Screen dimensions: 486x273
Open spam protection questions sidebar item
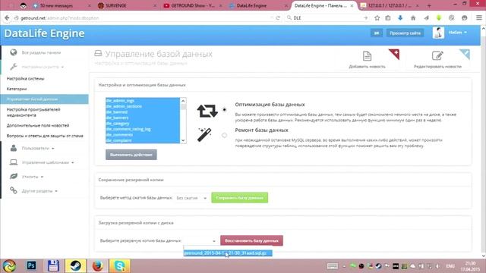click(x=45, y=136)
